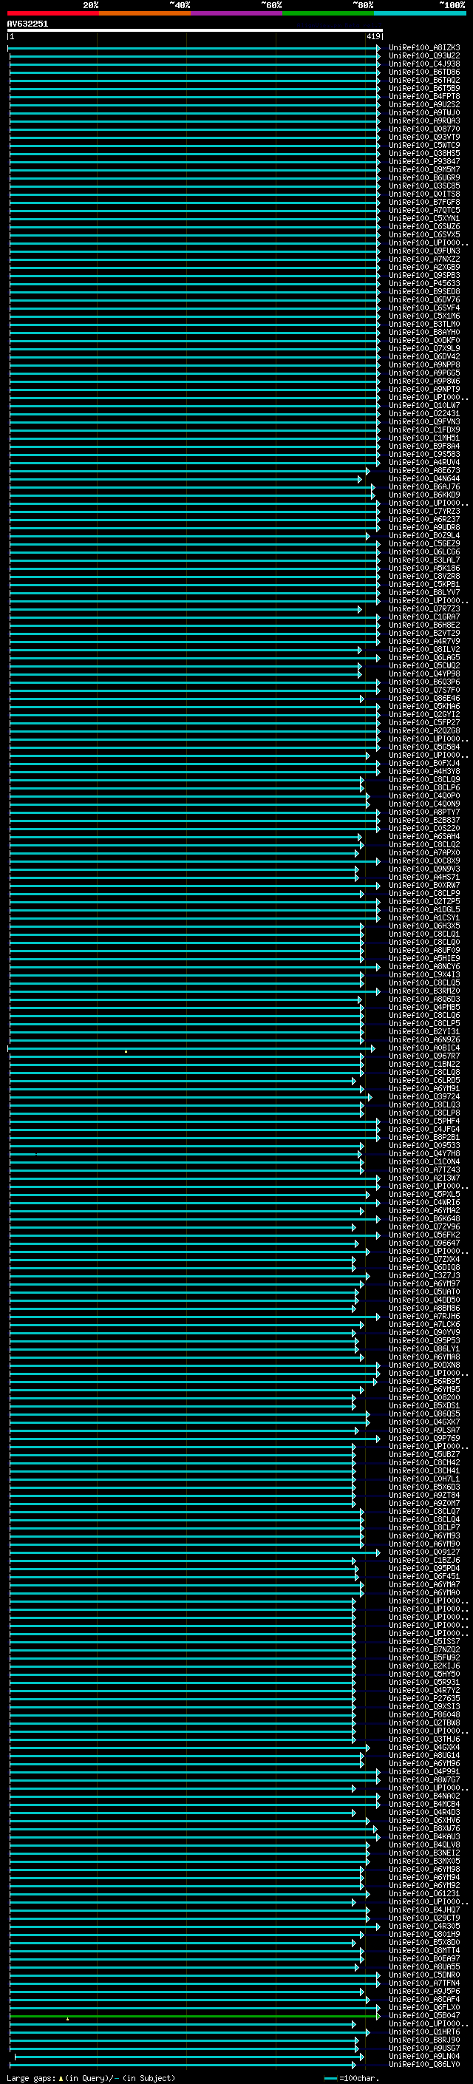Select the UniRef100_Q93VT9 label
The width and height of the screenshot is (473, 2084).
423,137
